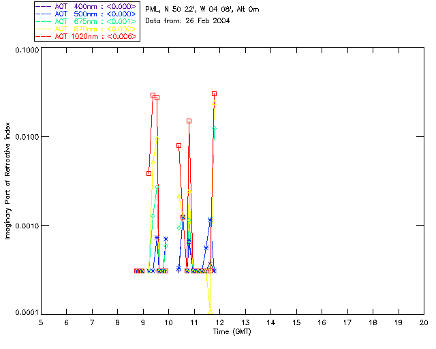Click the 0.0100 y-axis label
Image resolution: width=436 pixels, height=349 pixels.
click(x=27, y=137)
